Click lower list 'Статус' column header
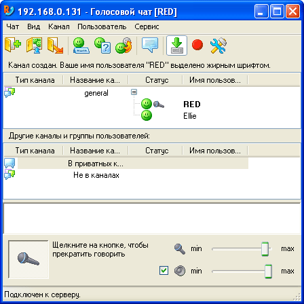 [155, 151]
